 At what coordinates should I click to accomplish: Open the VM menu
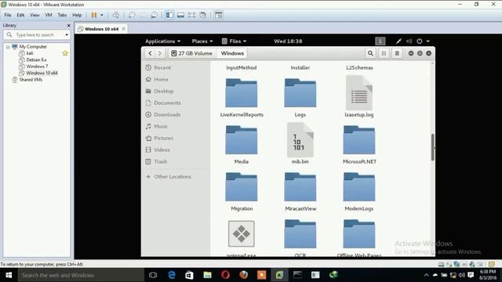click(x=49, y=15)
